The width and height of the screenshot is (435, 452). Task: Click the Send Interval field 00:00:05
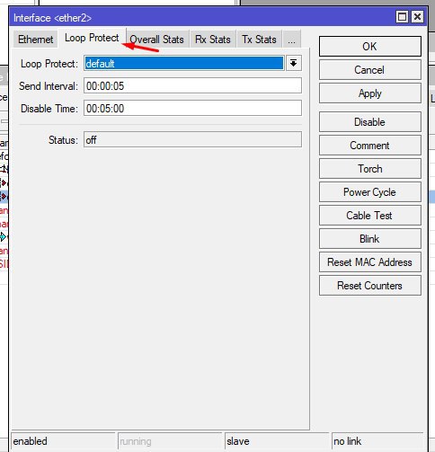[x=192, y=86]
